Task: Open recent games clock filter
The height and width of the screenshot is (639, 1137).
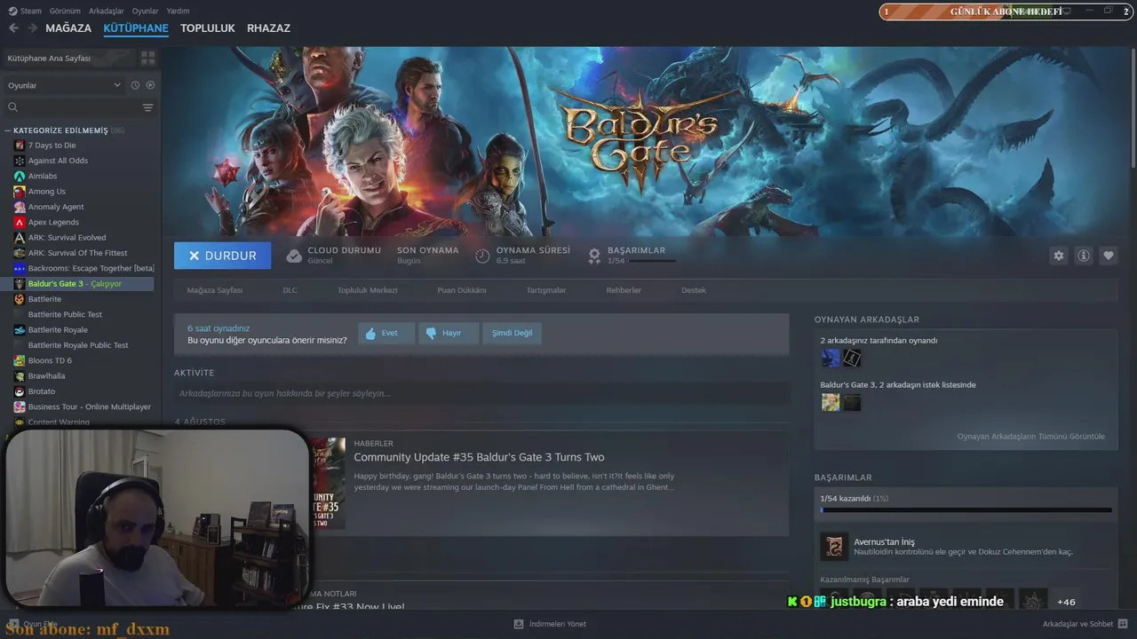Action: click(x=135, y=85)
